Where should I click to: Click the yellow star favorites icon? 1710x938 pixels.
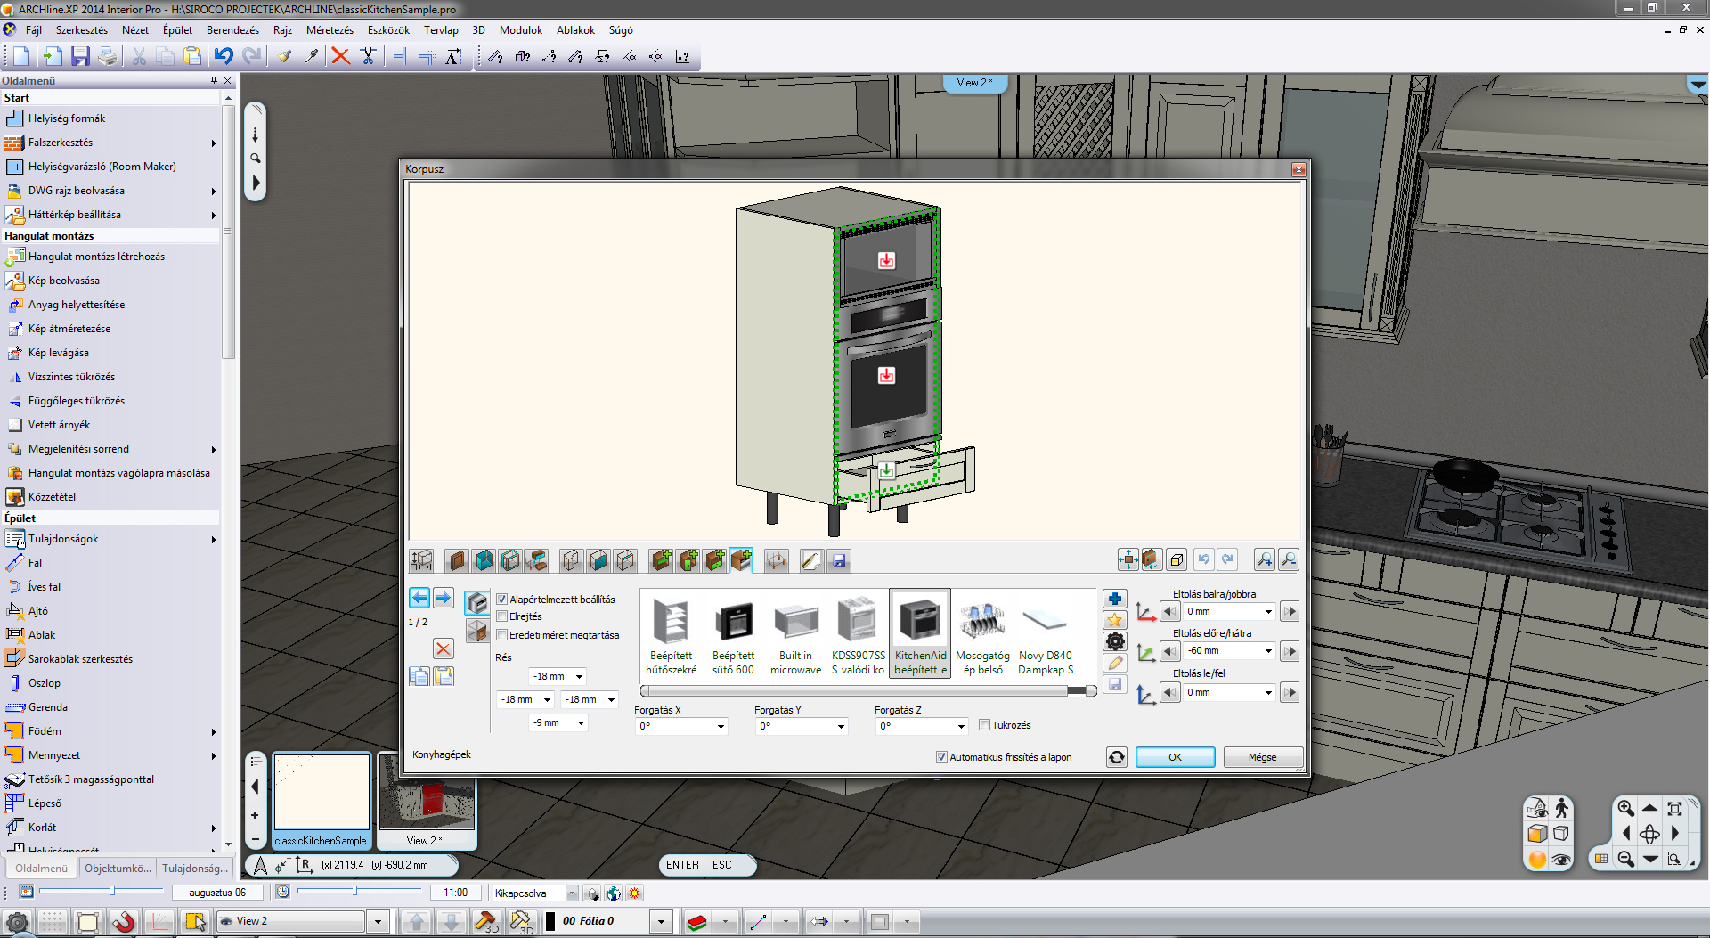pyautogui.click(x=1114, y=620)
